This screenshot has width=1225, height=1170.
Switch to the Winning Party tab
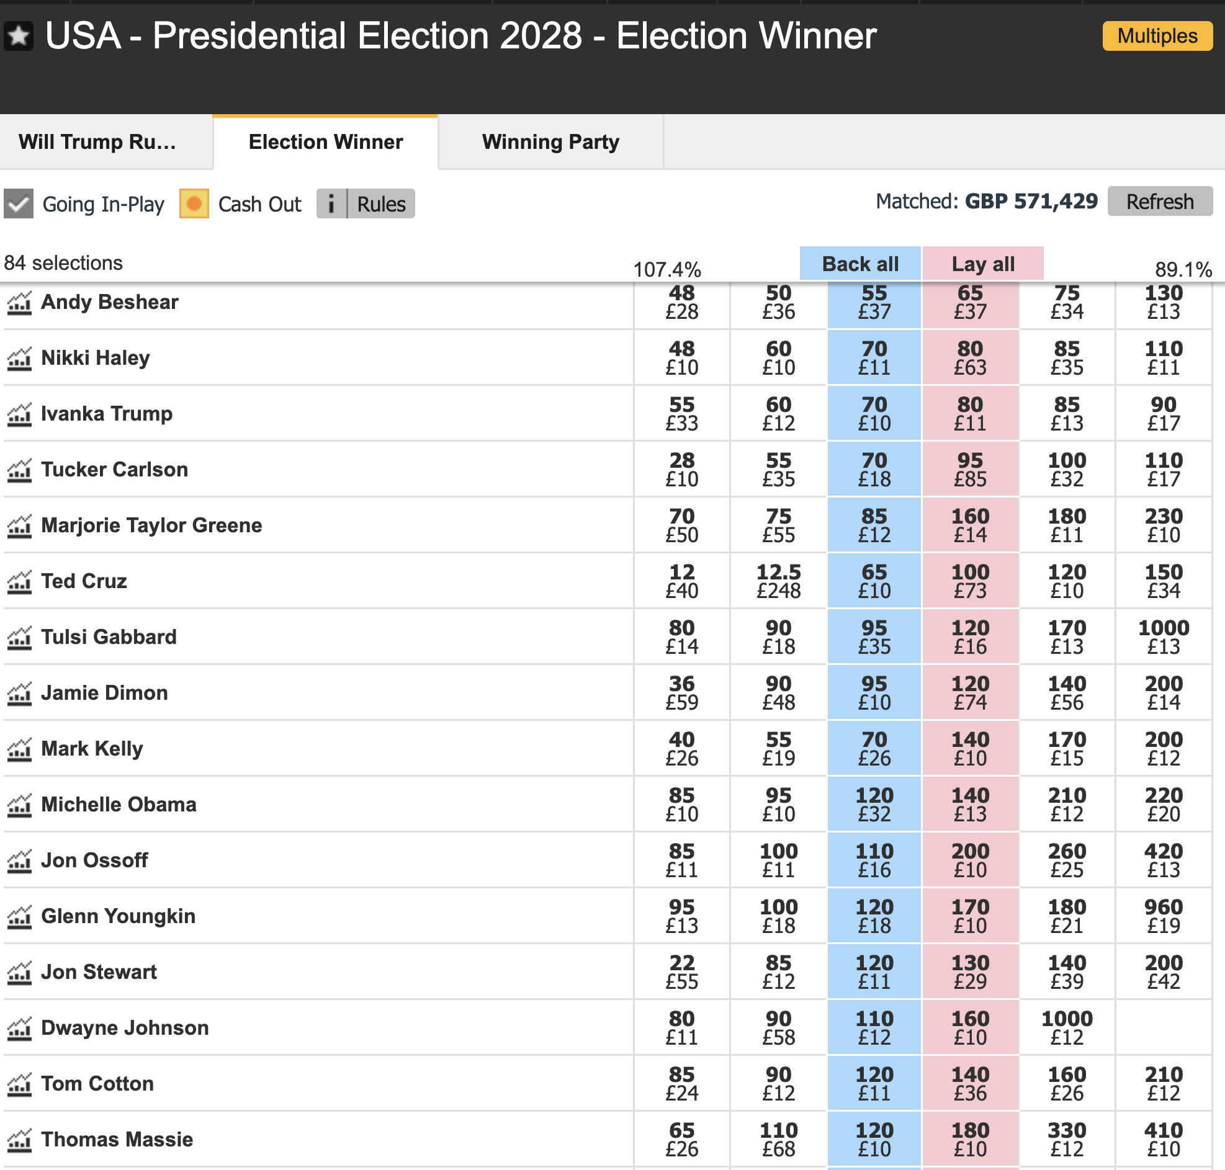[550, 142]
